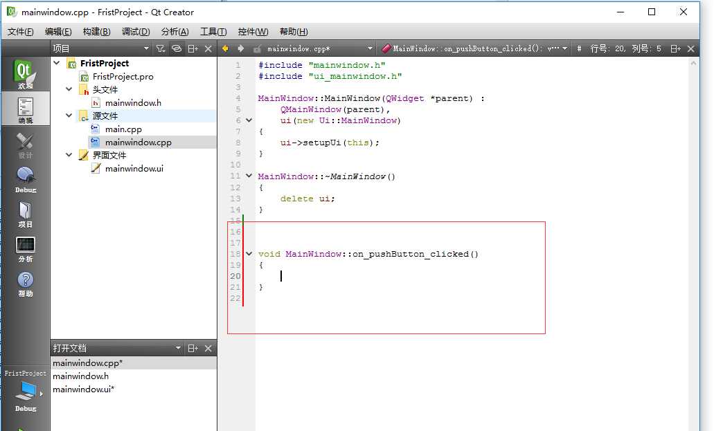The width and height of the screenshot is (714, 431).
Task: Fold the code block at line 6
Action: tap(249, 120)
